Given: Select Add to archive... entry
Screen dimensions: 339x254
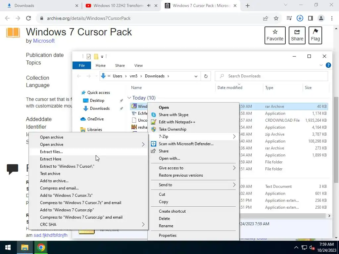Looking at the screenshot, I should (88, 181).
